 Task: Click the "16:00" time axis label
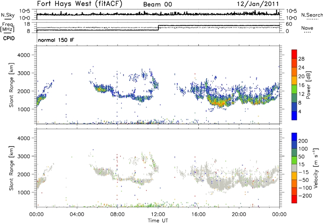coord(198,215)
